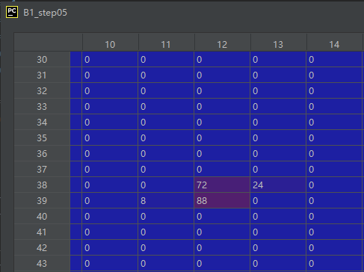The image size is (364, 272).
Task: Select row header 32
Action: pos(42,91)
